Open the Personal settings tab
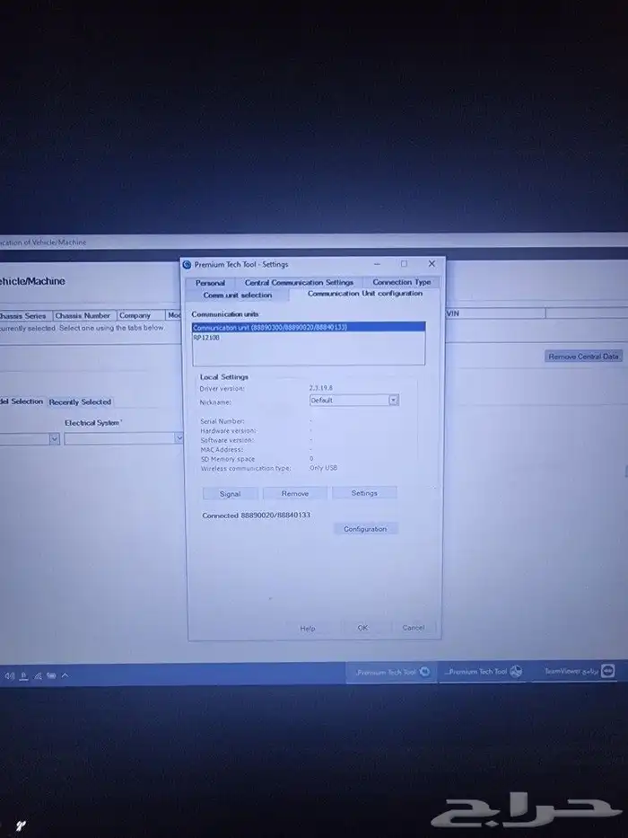The width and height of the screenshot is (628, 838). click(210, 283)
